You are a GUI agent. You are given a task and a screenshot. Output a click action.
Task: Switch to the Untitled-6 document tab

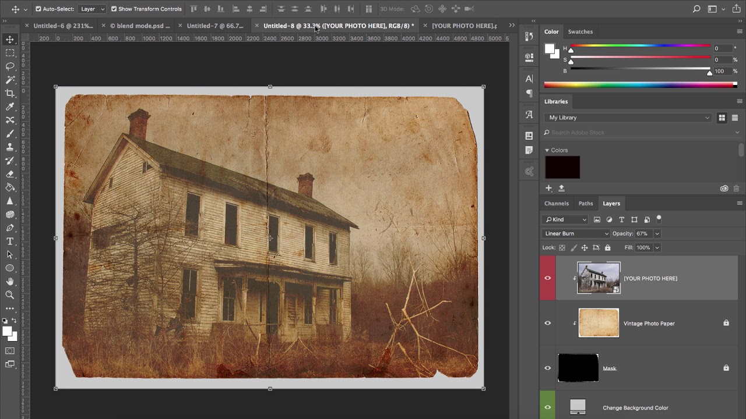63,26
